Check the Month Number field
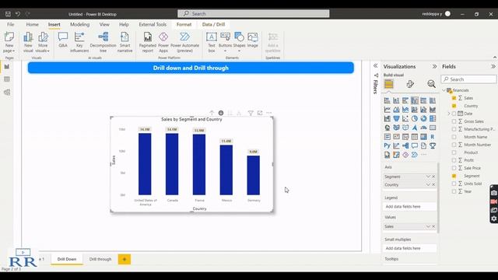This screenshot has height=280, width=498. click(x=454, y=145)
